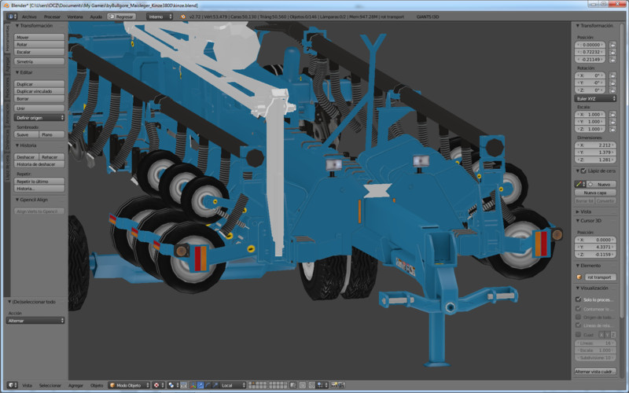This screenshot has height=393, width=629.
Task: Expand the Vista panel
Action: (584, 211)
